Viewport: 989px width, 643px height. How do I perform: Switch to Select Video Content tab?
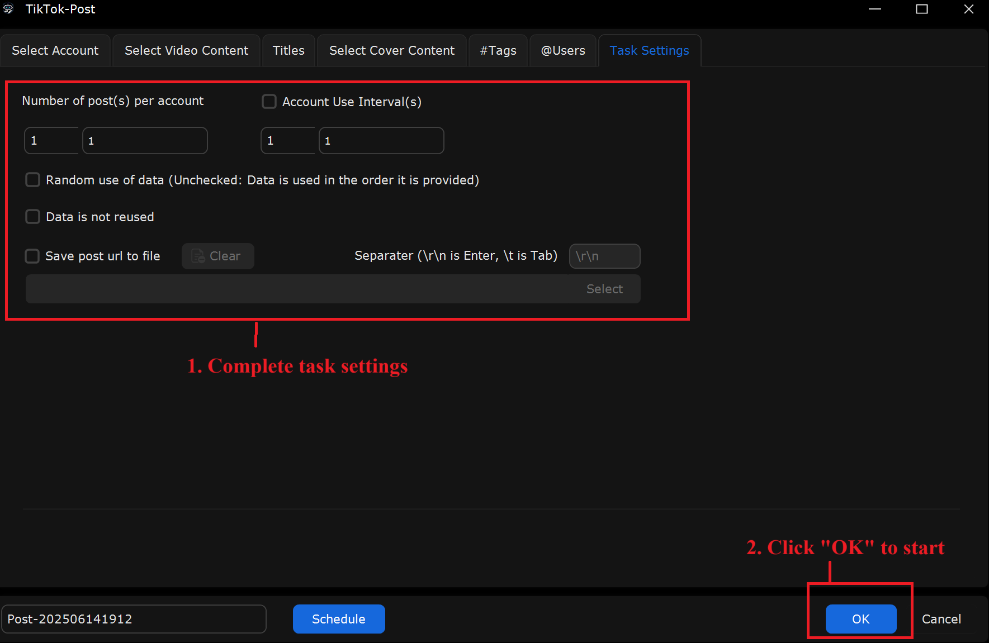186,50
